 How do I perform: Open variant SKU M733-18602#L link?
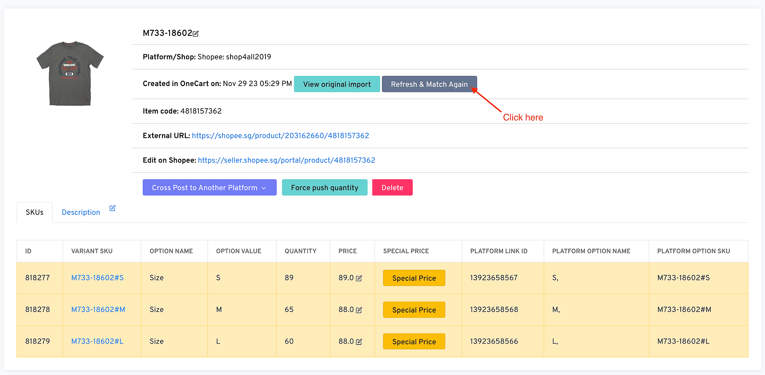(97, 341)
